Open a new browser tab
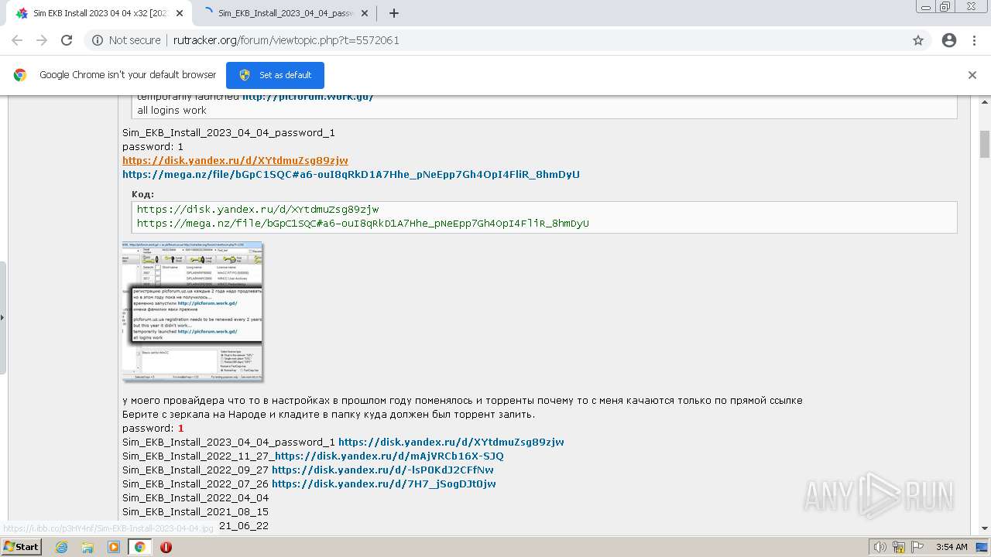The image size is (991, 557). click(394, 13)
